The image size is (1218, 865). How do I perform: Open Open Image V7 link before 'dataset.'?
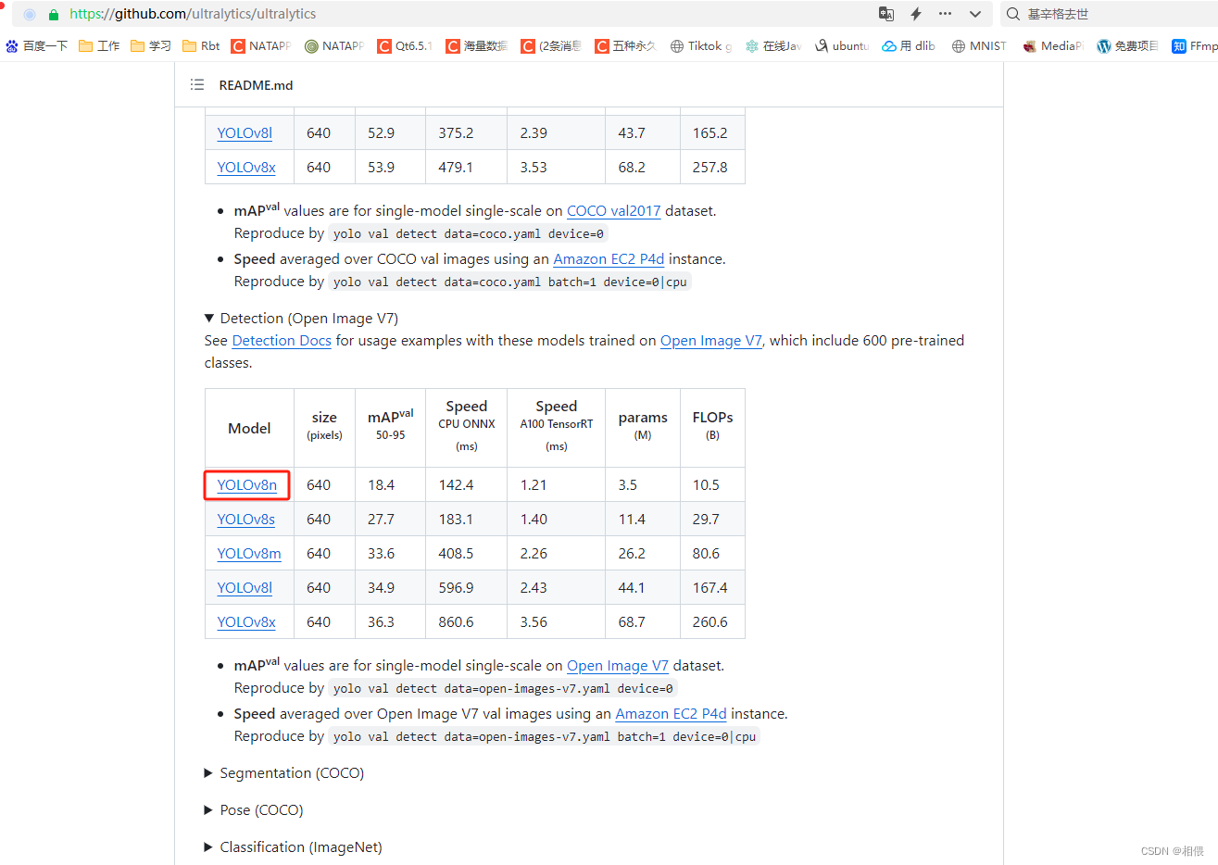click(x=618, y=665)
